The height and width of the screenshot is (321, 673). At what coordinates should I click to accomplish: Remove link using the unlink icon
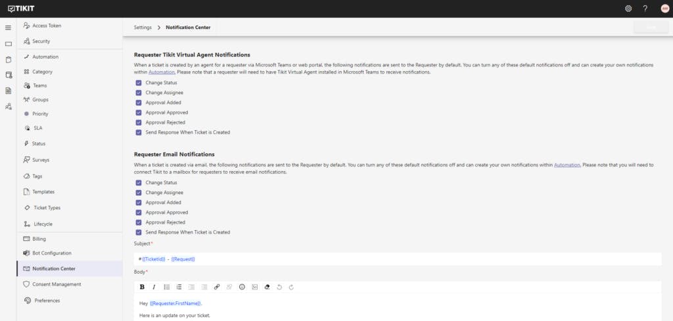point(229,287)
